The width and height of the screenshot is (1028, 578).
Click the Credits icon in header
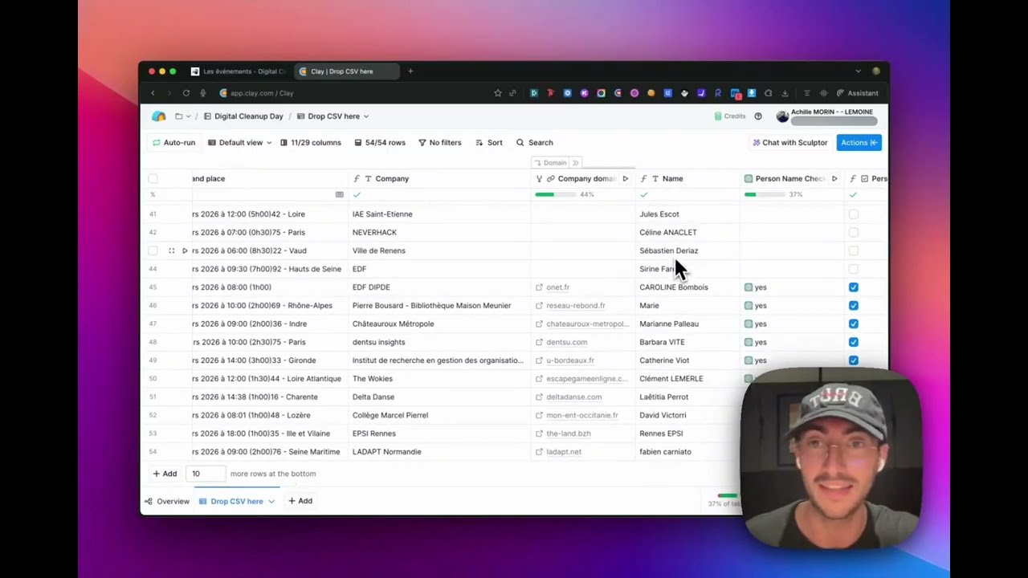[718, 116]
